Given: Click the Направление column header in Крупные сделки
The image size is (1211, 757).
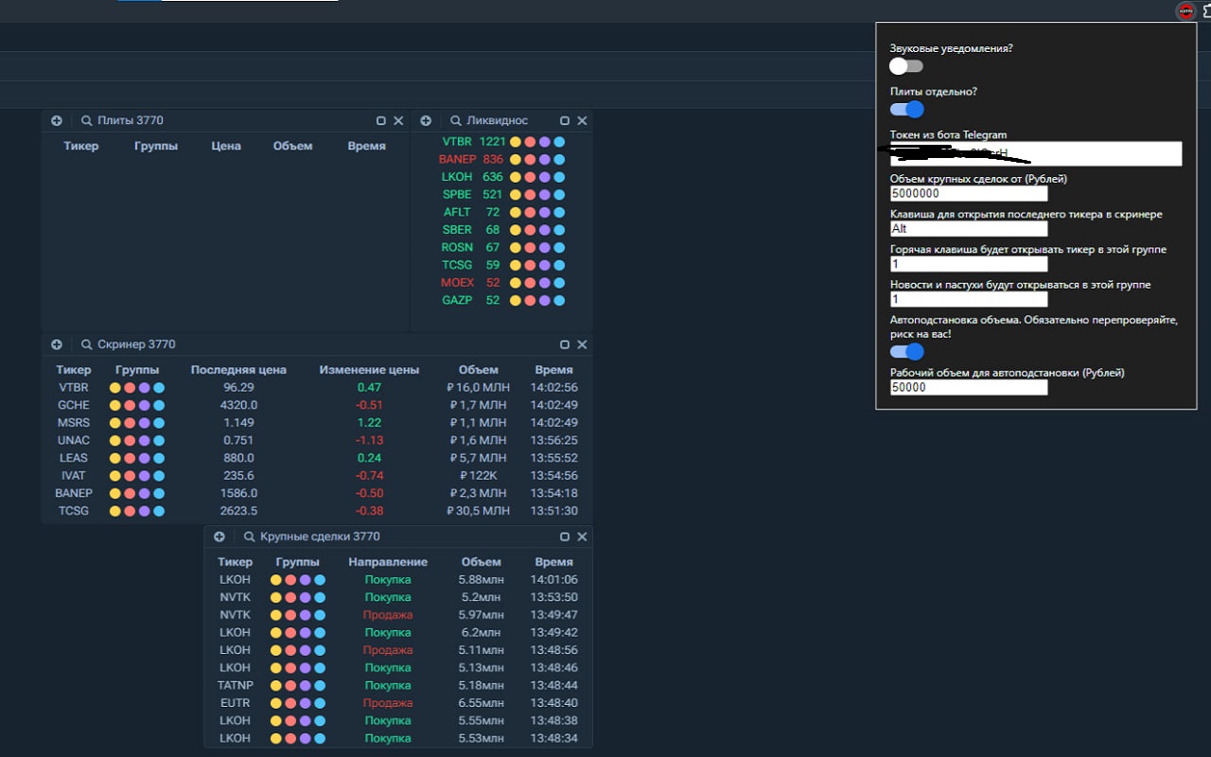Looking at the screenshot, I should click(388, 562).
